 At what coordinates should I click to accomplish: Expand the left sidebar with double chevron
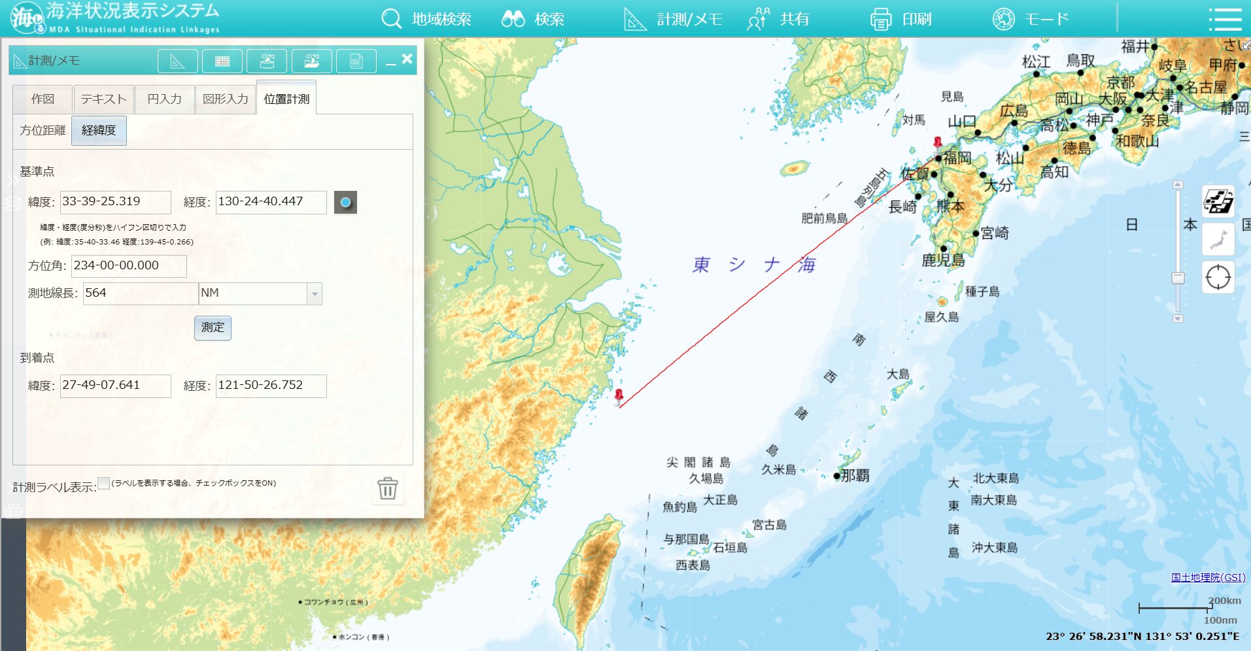point(12,180)
